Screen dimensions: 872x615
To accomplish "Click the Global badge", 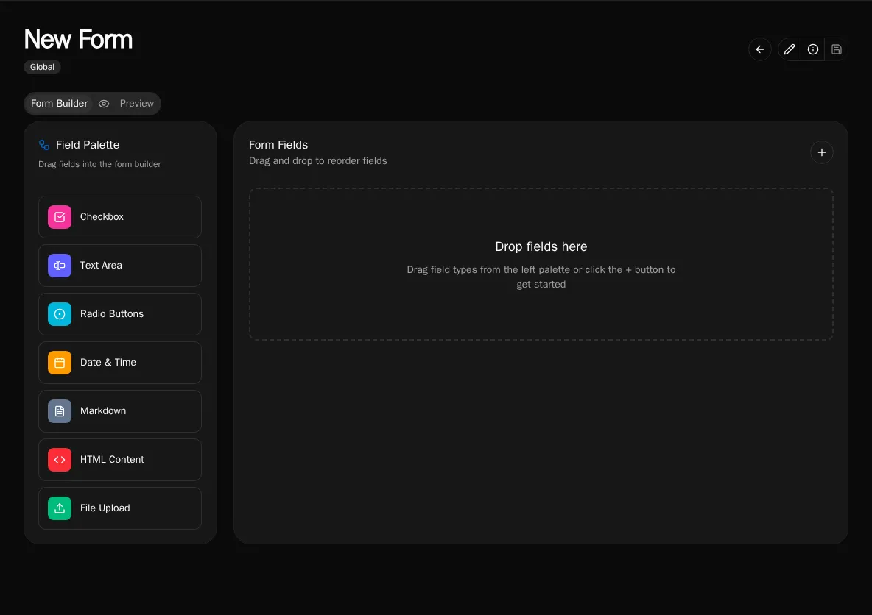I will coord(42,67).
